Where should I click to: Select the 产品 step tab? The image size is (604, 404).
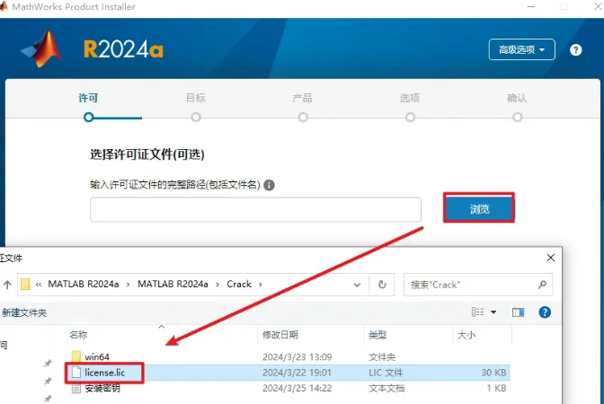pos(302,98)
